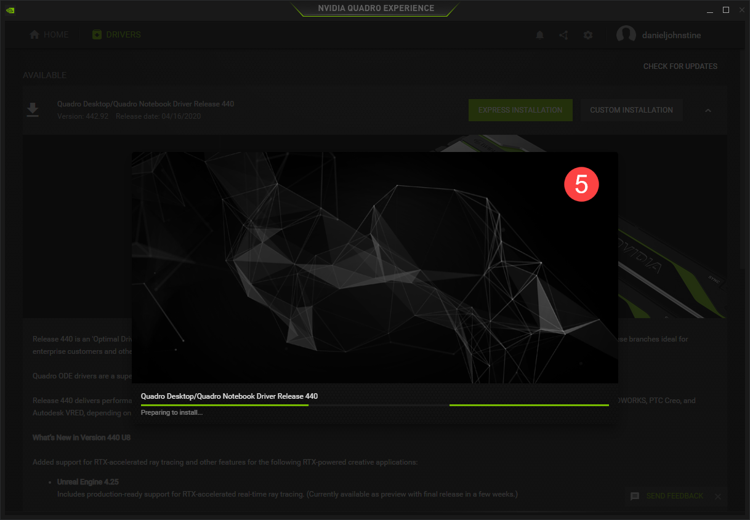Screen dimensions: 750x520
Task: Click the user avatar icon
Action: (626, 35)
